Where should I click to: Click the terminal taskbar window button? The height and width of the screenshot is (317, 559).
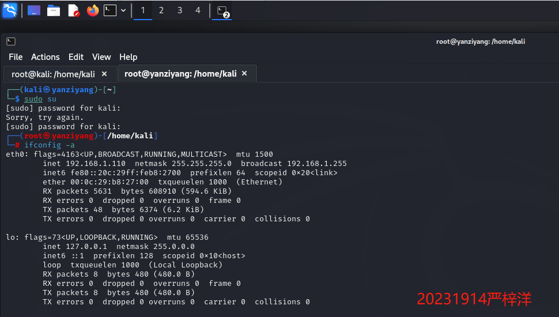click(x=222, y=11)
